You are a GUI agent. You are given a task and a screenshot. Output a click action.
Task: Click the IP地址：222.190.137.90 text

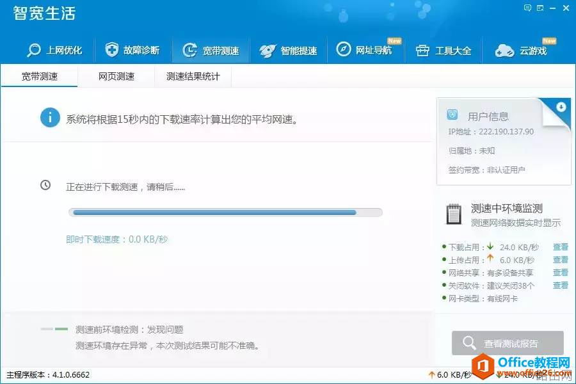[491, 132]
